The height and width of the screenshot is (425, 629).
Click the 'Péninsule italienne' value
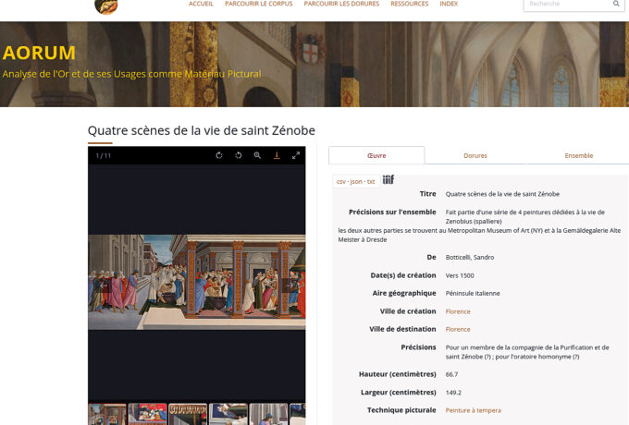(x=473, y=293)
